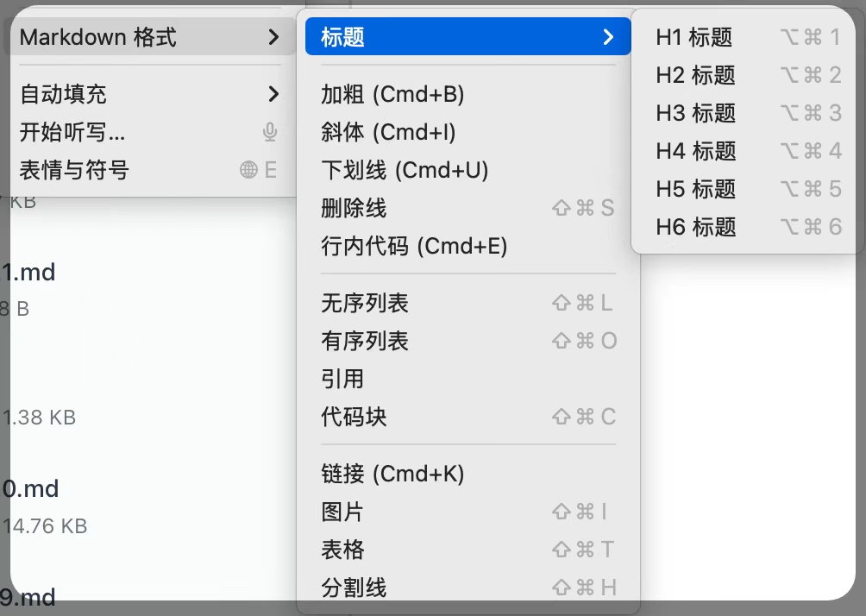
Task: Choose 代码块 code block item
Action: (x=354, y=417)
